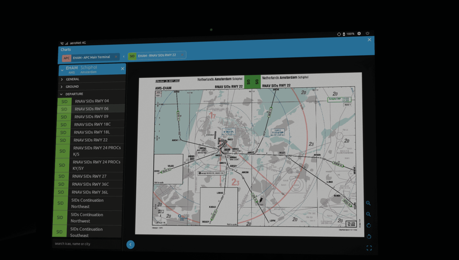Close the RNAV SIDs RWY 22 tab
This screenshot has height=260, width=459.
click(x=182, y=55)
